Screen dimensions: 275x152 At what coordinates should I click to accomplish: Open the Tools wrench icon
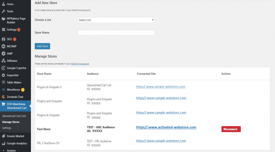click(x=3, y=11)
